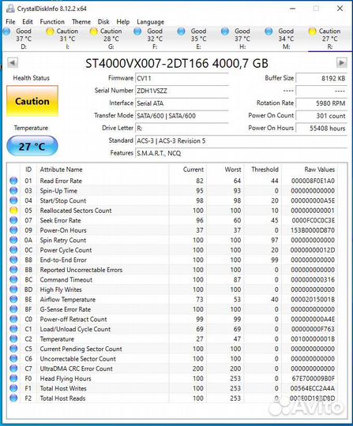Image resolution: width=353 pixels, height=426 pixels.
Task: Open the Function menu
Action: point(52,22)
